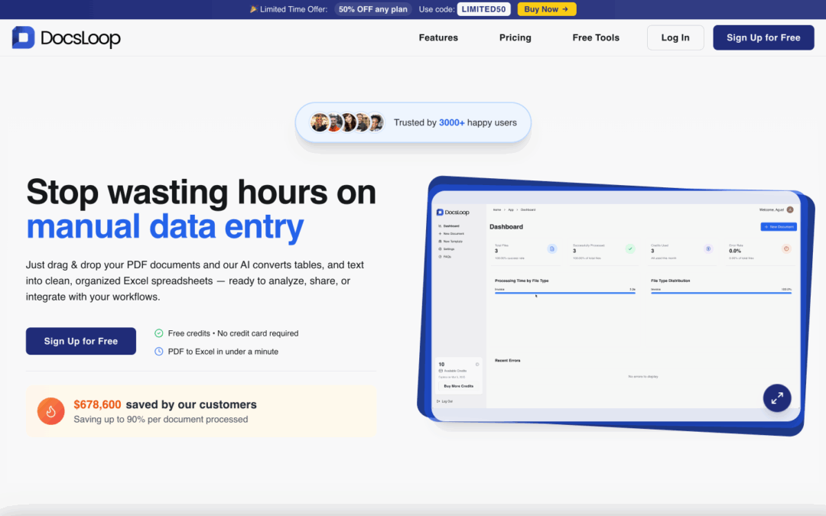This screenshot has height=516, width=826.
Task: Click the Credits Used icon in preview
Action: [x=708, y=248]
